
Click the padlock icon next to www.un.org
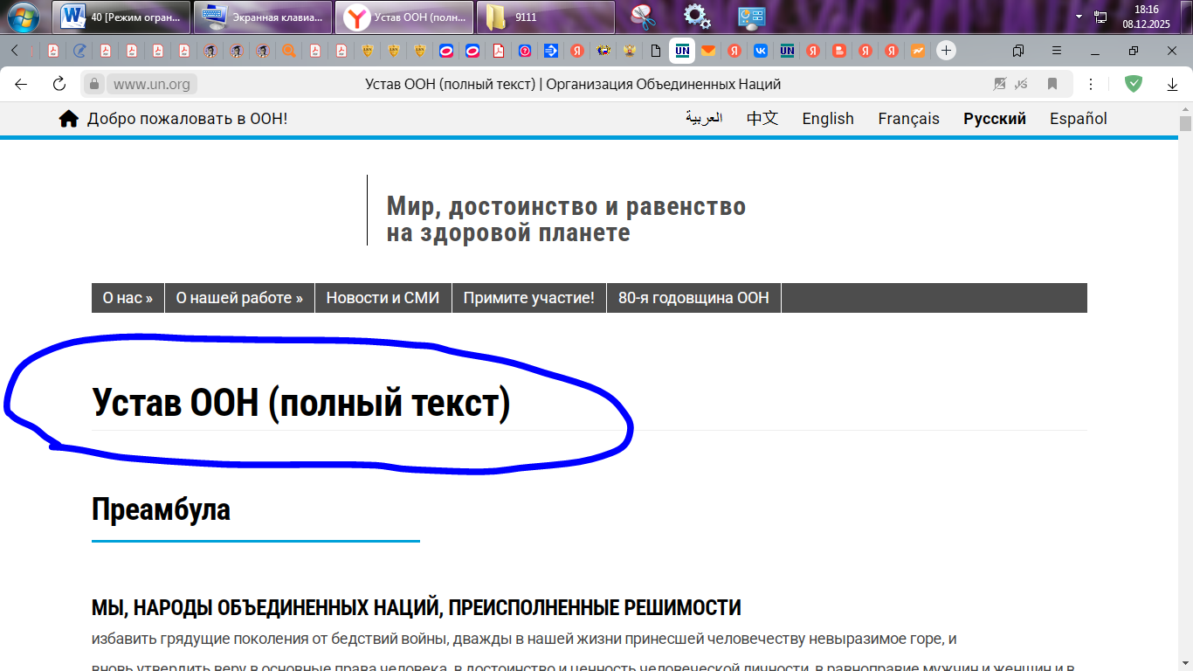93,84
